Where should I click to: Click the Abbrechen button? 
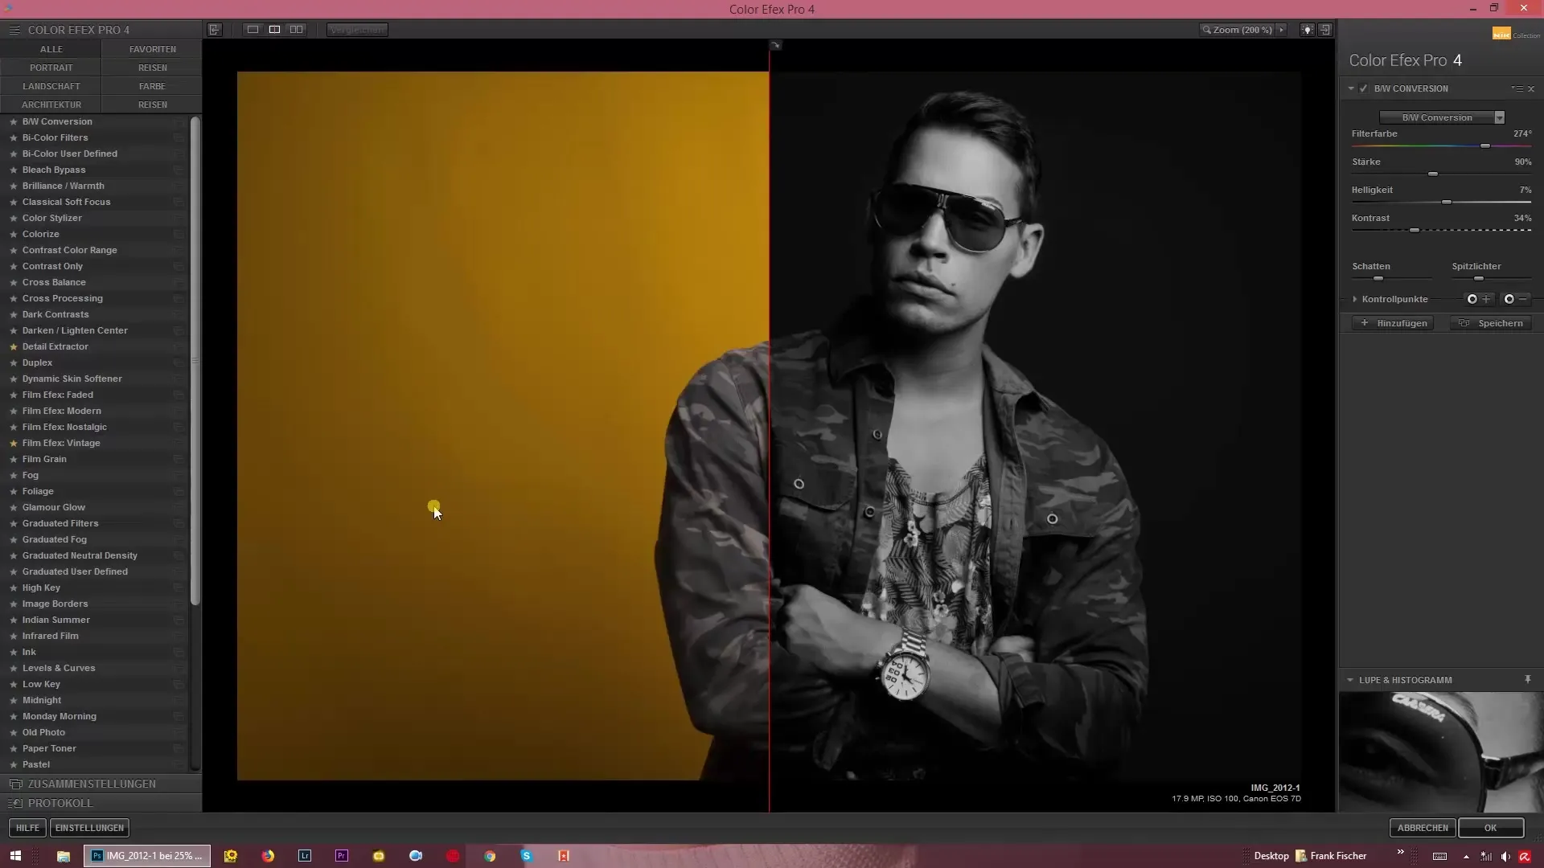[1423, 828]
